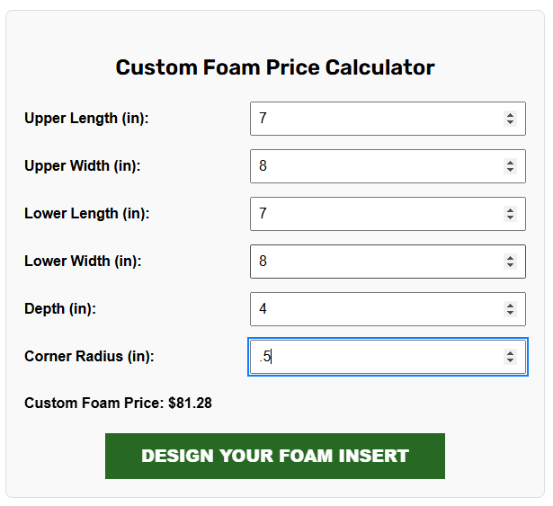This screenshot has width=553, height=506.
Task: Decrement Lower Length spinner down
Action: [x=510, y=217]
